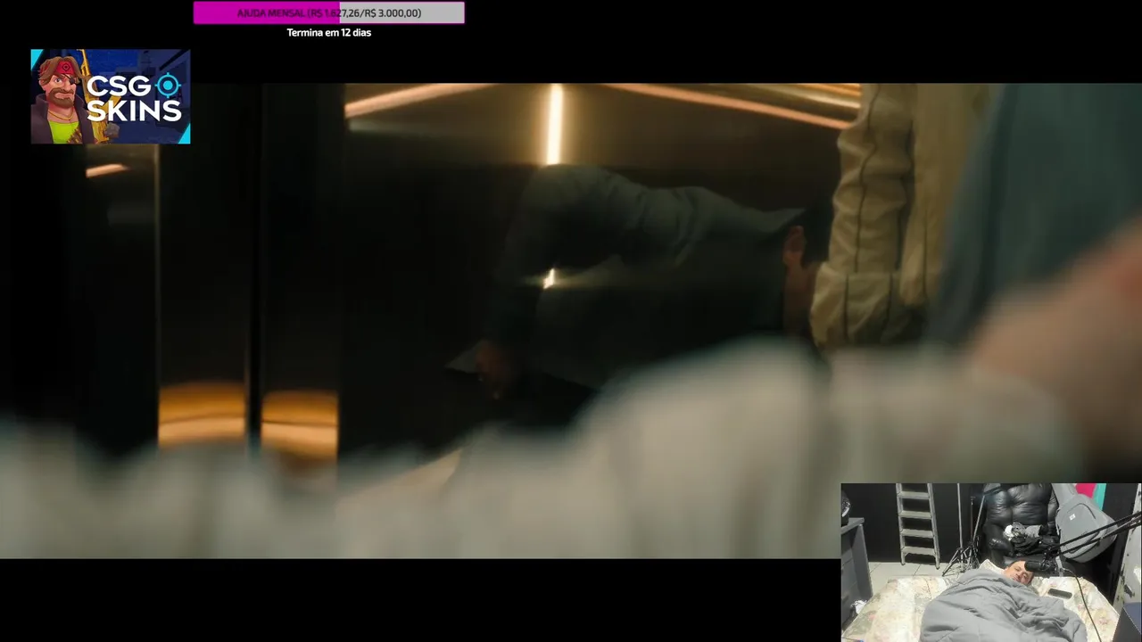The height and width of the screenshot is (642, 1142).
Task: Click the AJUDA MENSAL donation progress bar
Action: pyautogui.click(x=329, y=12)
